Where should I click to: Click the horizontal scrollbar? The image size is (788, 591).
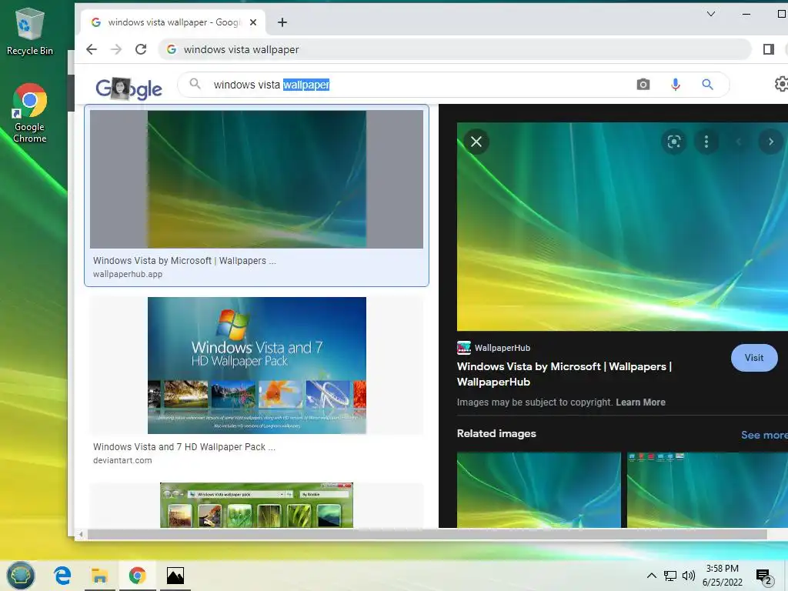427,534
